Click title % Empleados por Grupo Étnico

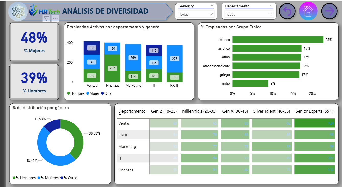point(231,27)
